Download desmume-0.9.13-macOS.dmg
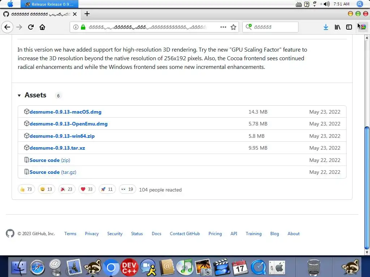This screenshot has width=370, height=277. coord(65,112)
